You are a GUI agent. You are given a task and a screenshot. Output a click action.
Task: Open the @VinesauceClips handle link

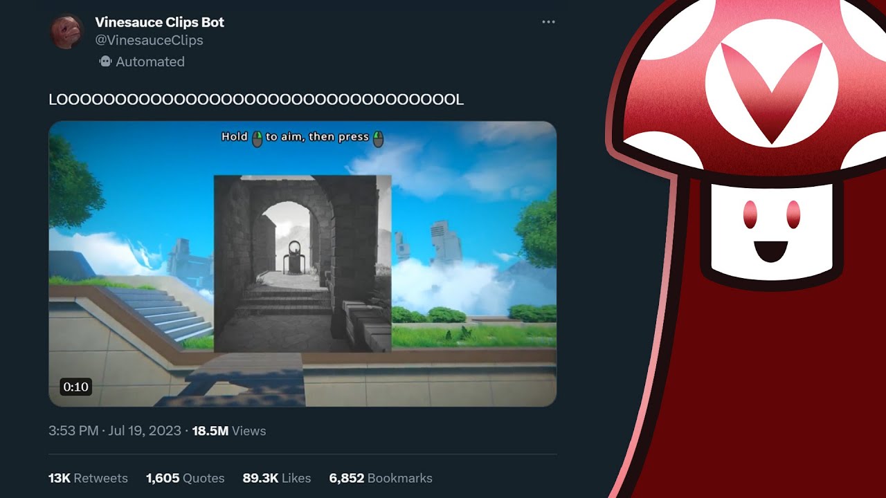pyautogui.click(x=149, y=40)
